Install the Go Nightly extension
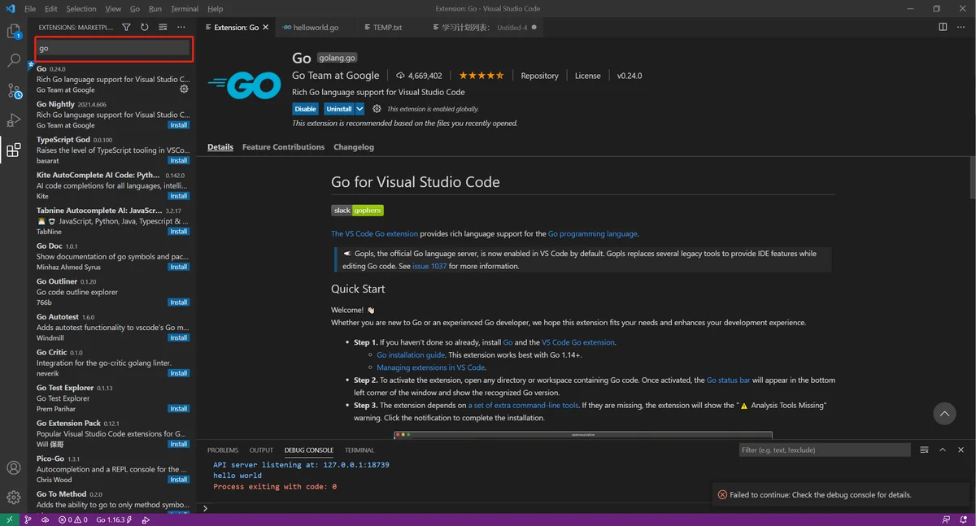Viewport: 976px width, 526px height. (x=179, y=125)
